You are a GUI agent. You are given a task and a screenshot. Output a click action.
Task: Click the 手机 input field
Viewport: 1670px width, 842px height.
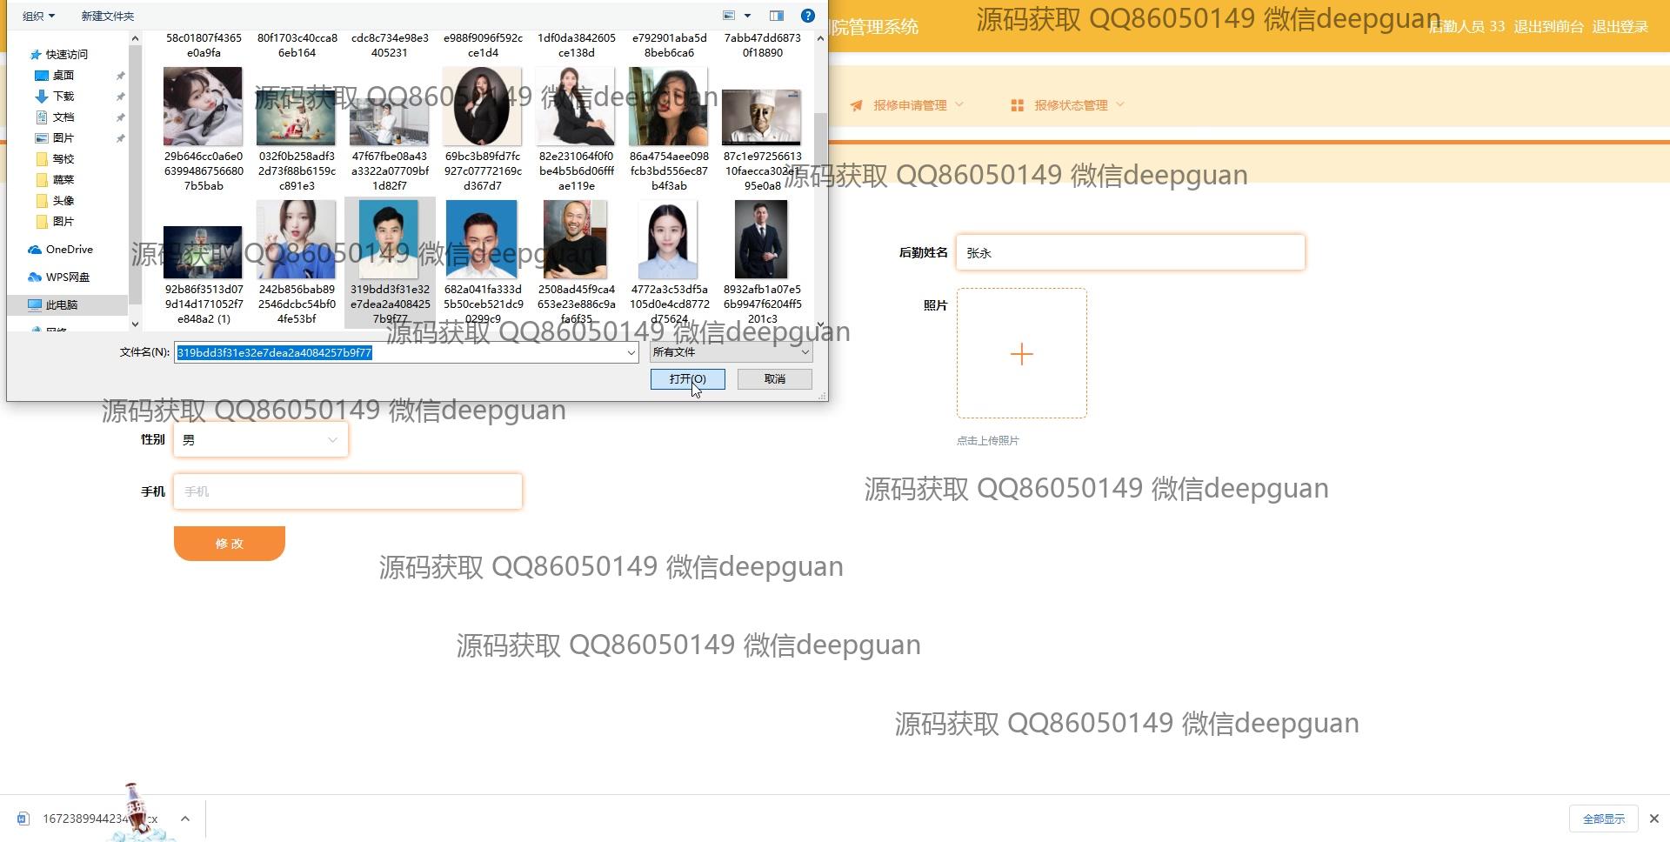click(x=348, y=491)
